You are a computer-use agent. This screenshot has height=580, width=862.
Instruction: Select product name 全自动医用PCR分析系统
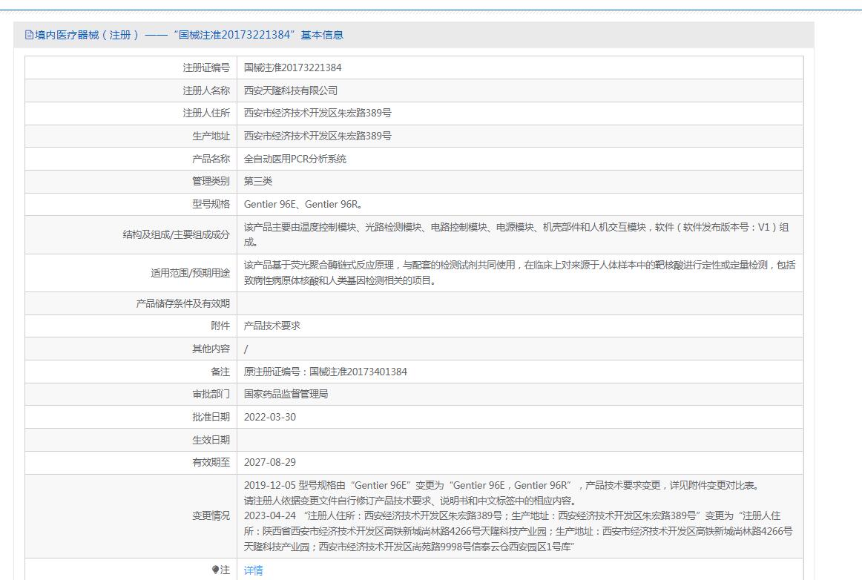click(295, 159)
